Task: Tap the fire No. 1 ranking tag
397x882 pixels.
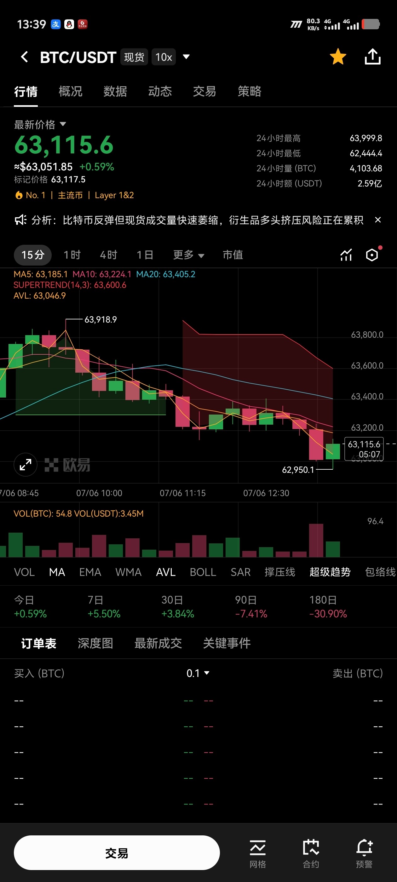Action: point(30,195)
